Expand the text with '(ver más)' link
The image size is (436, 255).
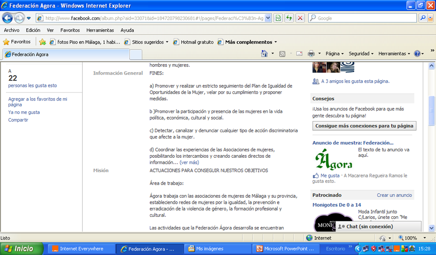point(189,162)
